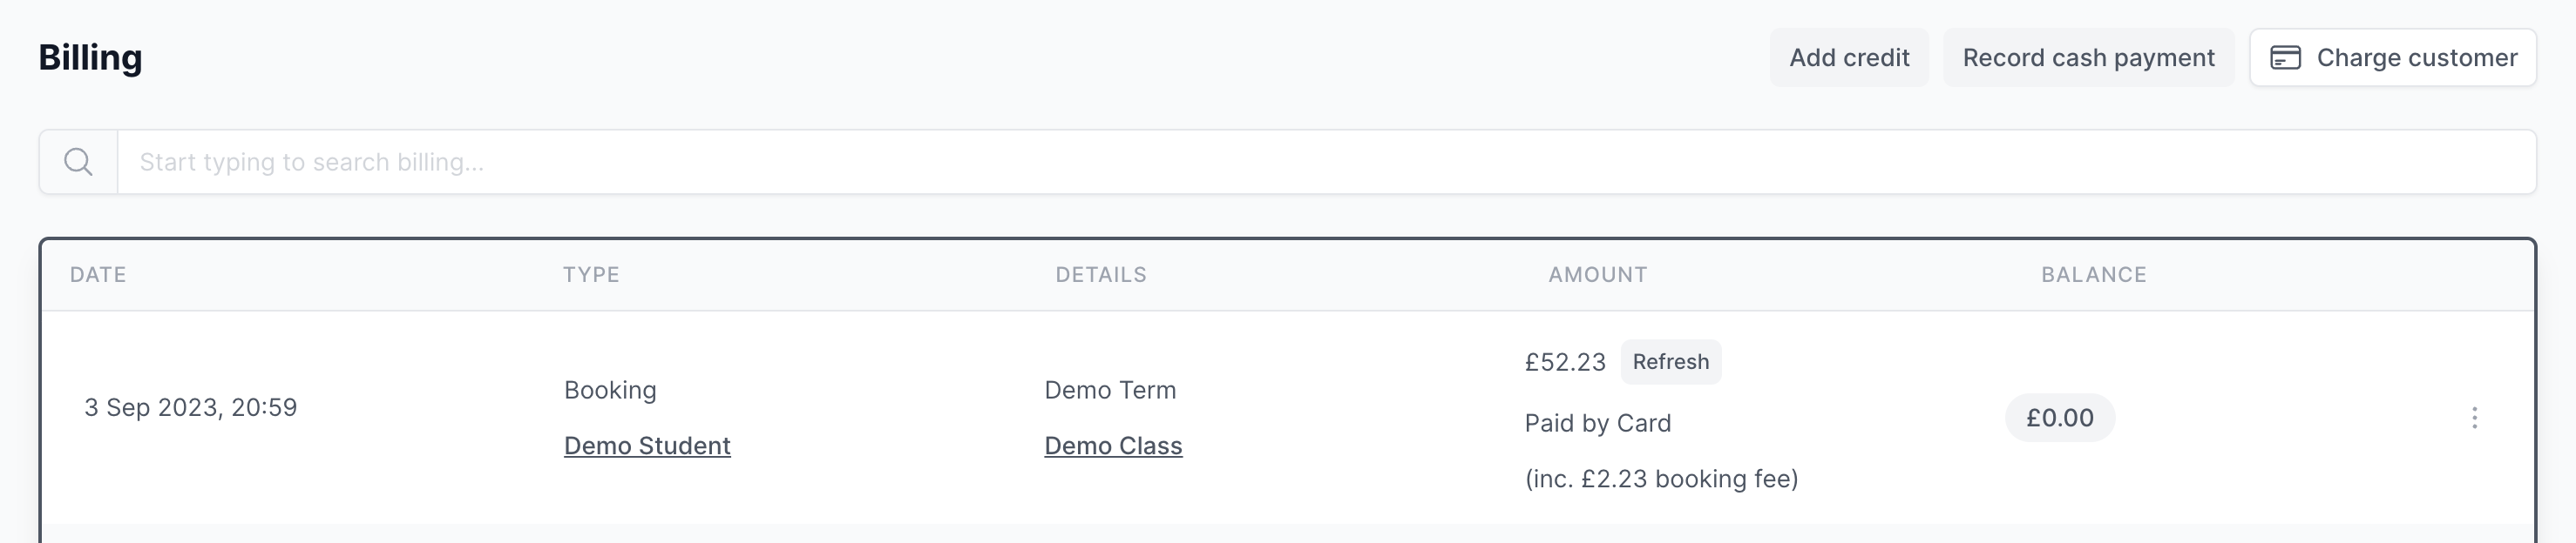
Task: Click the DETAILS column header
Action: [1101, 274]
